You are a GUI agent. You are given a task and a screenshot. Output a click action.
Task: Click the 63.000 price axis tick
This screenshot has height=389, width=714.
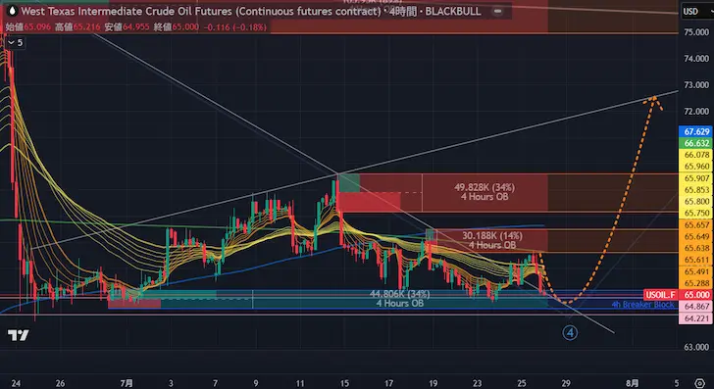click(x=696, y=347)
